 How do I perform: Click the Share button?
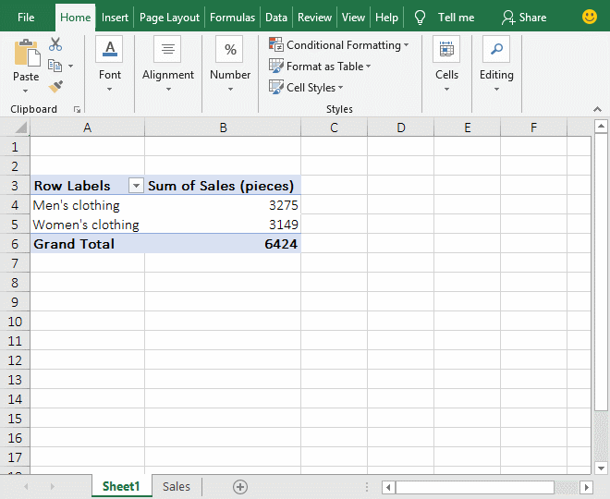[x=523, y=18]
